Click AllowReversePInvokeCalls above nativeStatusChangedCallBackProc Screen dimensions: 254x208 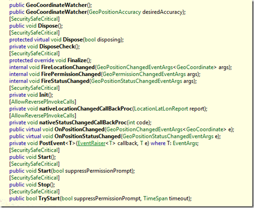point(43,116)
